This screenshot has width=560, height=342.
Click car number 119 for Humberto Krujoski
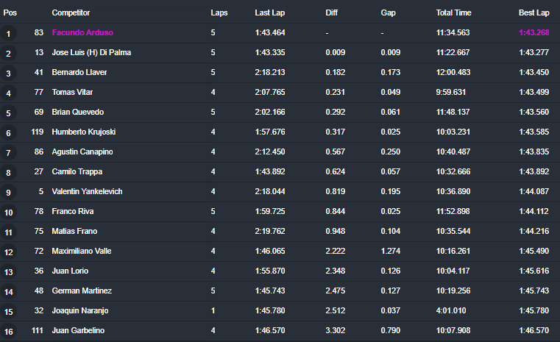37,132
